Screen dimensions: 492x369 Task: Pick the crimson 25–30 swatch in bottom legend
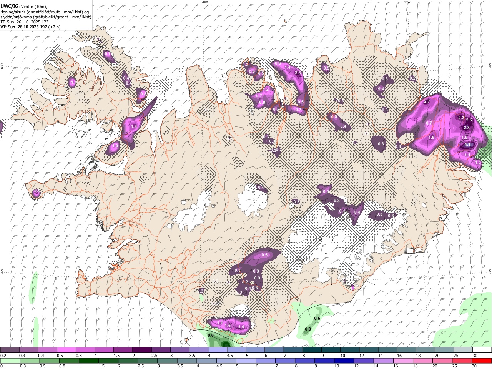[462, 361]
